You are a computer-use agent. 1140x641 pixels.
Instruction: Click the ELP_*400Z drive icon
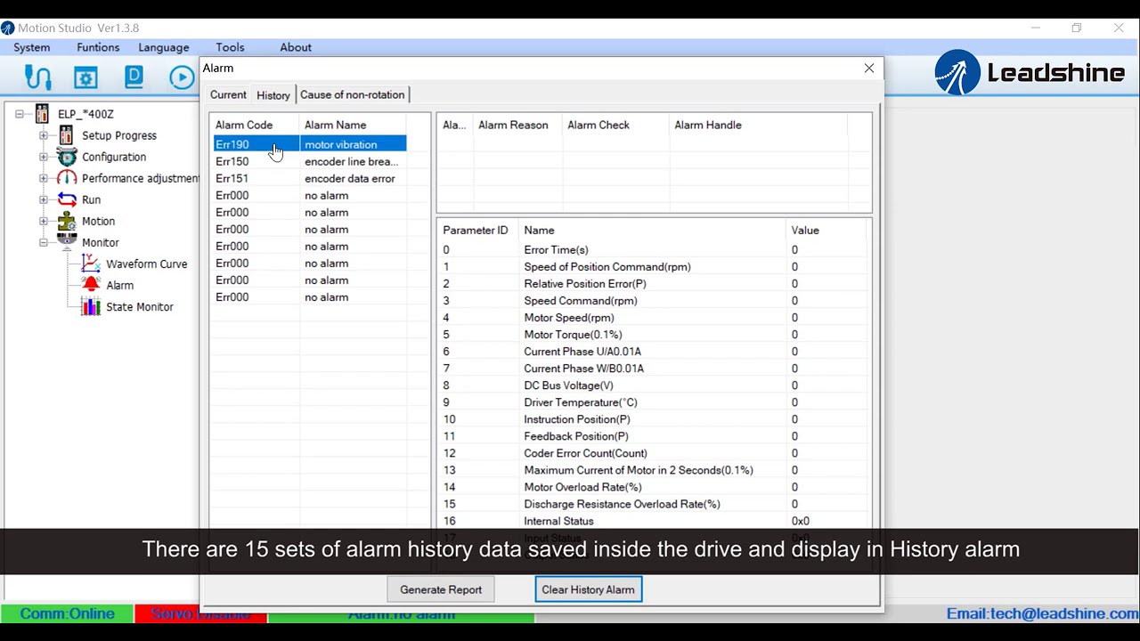[x=42, y=114]
